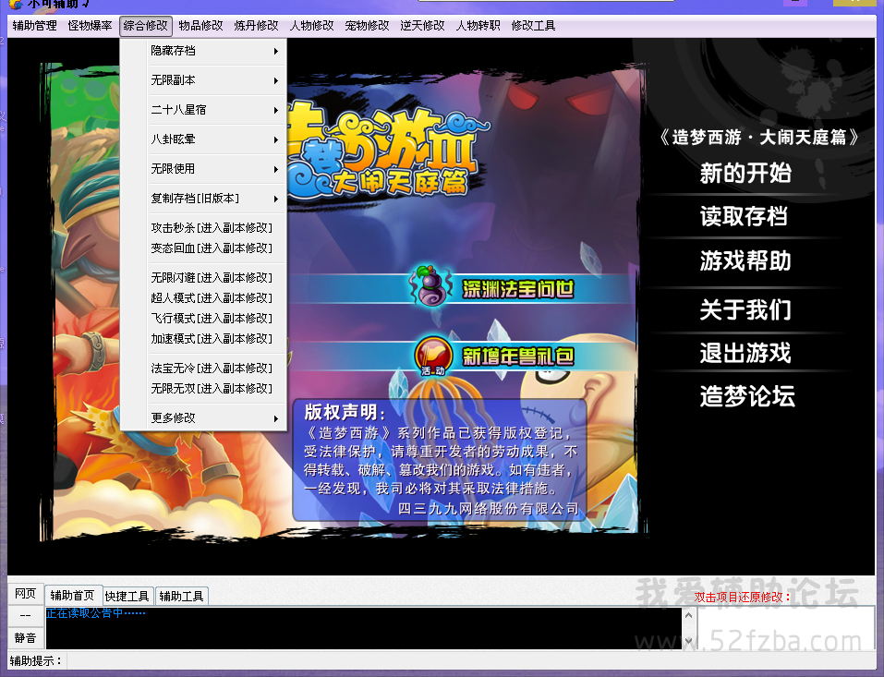
Task: Select 法宝无冷[进入副本修改] menu entry
Action: tap(203, 369)
